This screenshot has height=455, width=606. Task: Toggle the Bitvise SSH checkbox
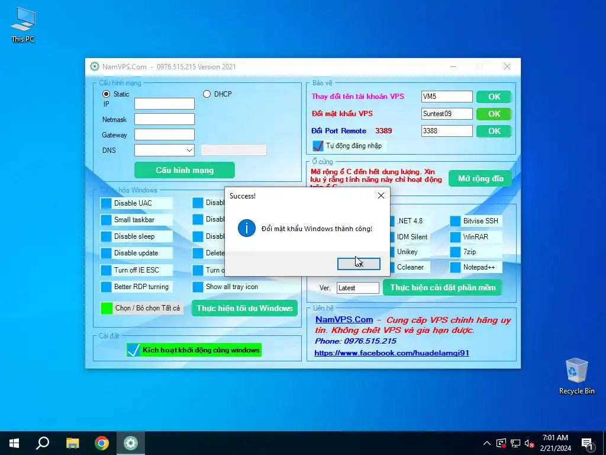tap(455, 221)
